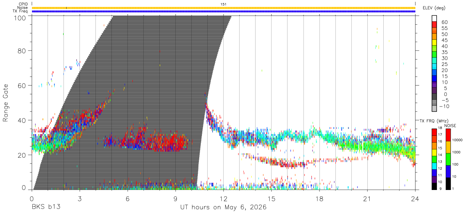This screenshot has width=467, height=215.
Task: Click the 100 tick on Range Gate axis
Action: click(20, 17)
